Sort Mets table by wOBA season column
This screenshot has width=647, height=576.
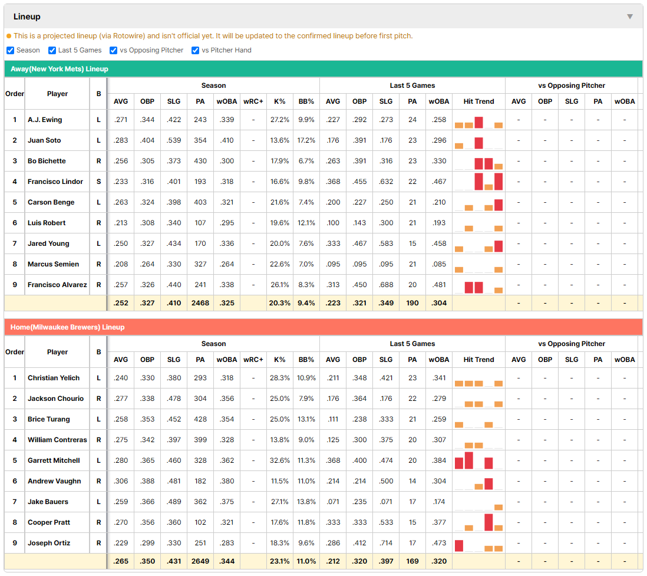[226, 101]
